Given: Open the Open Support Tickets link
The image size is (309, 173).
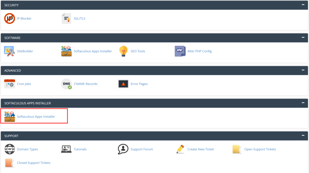Looking at the screenshot, I should [x=260, y=149].
